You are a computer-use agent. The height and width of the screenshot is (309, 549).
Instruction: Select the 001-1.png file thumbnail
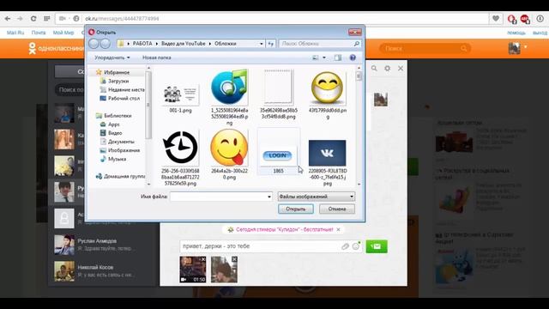point(180,95)
